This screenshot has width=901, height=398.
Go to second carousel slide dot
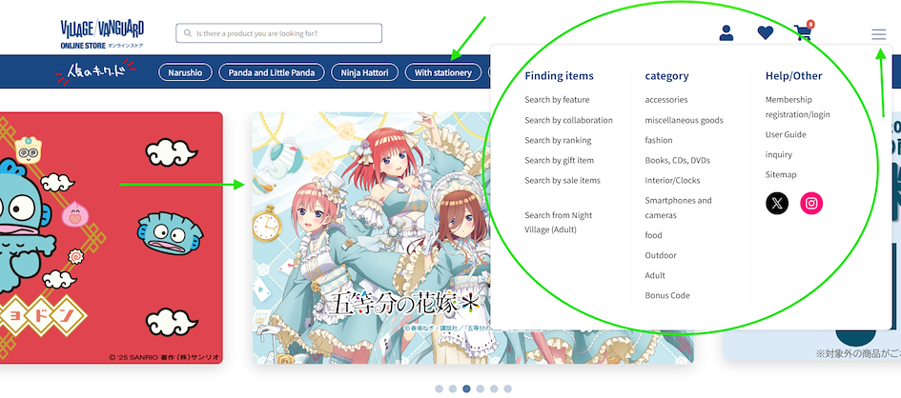(453, 388)
